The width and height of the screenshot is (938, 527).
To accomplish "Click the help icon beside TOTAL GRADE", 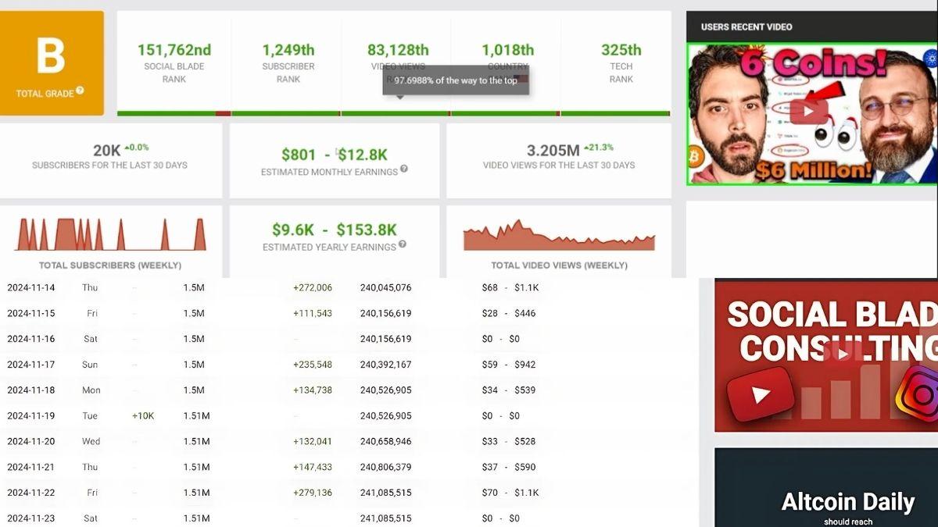I will [80, 91].
